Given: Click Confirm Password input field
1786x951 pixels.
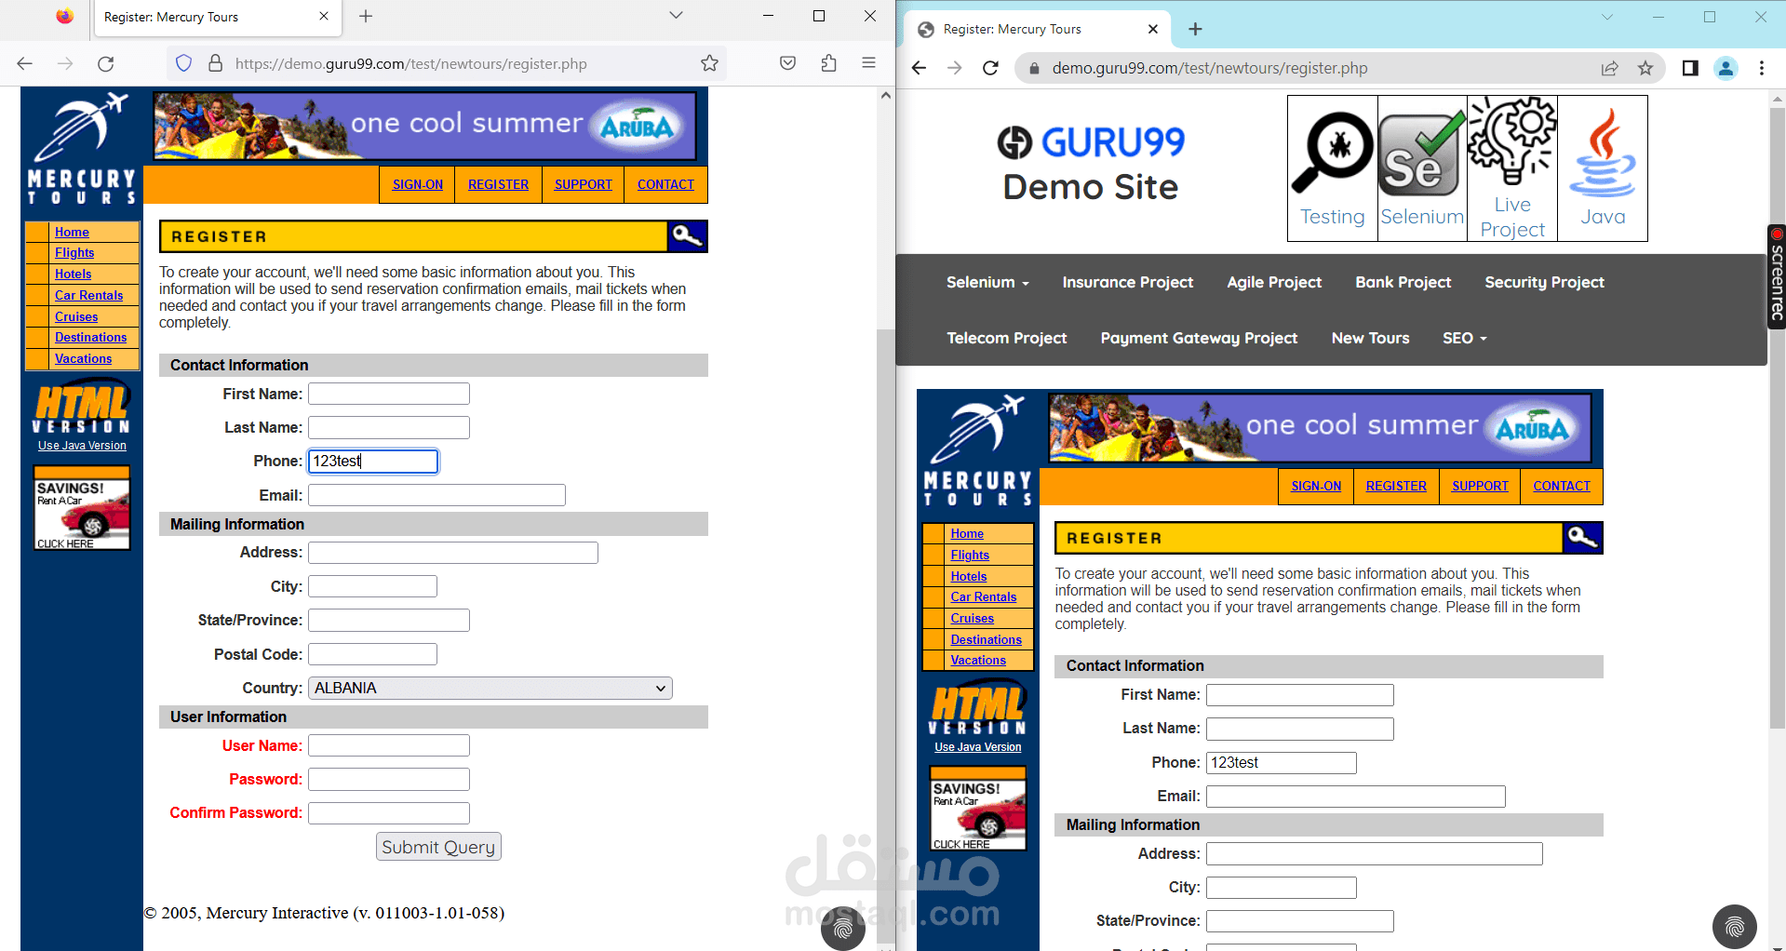Looking at the screenshot, I should pos(389,813).
